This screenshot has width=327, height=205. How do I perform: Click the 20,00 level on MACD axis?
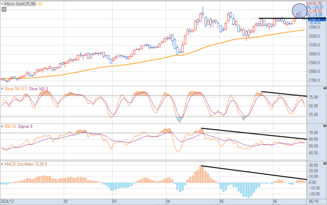coord(313,171)
